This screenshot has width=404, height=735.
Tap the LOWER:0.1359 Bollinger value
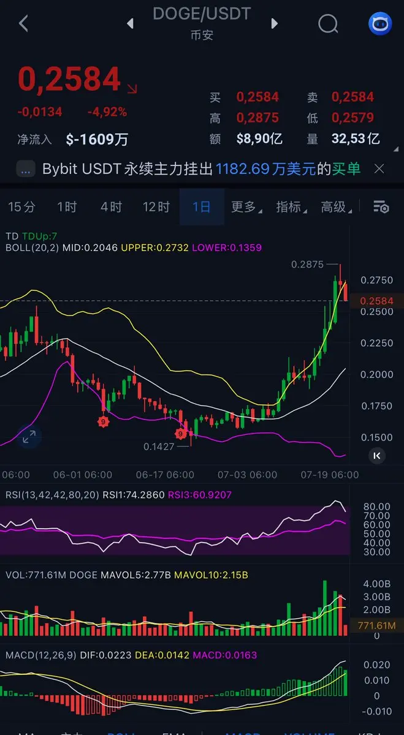coord(227,247)
